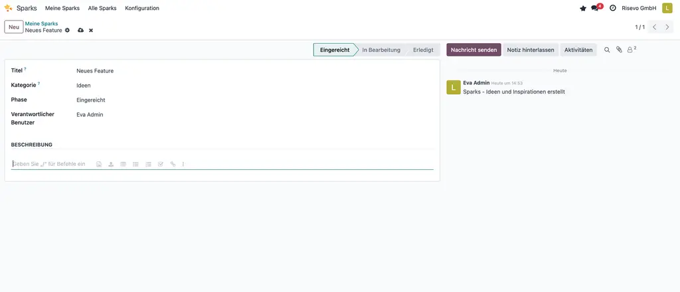Insert a bulleted list in the description
Image resolution: width=680 pixels, height=292 pixels.
135,164
